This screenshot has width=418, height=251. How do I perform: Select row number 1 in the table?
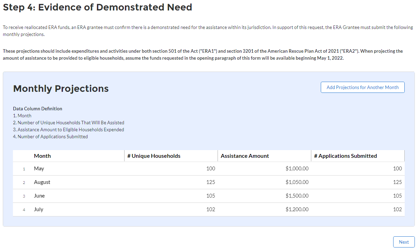click(x=24, y=169)
